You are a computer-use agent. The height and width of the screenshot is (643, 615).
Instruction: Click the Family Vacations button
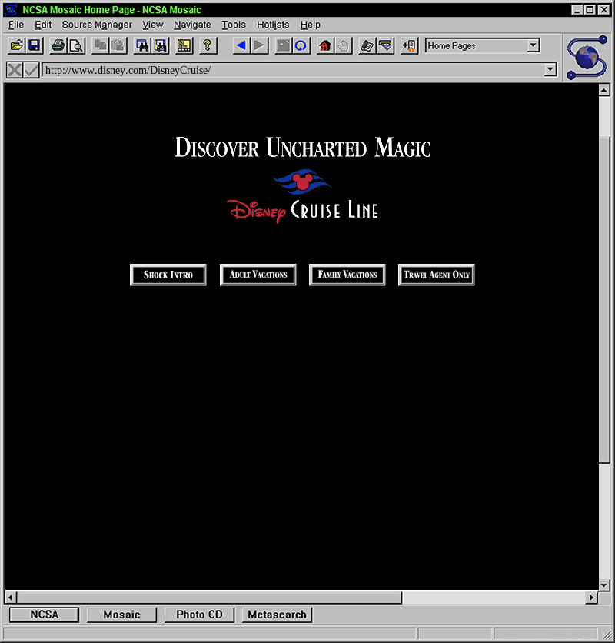click(x=347, y=275)
